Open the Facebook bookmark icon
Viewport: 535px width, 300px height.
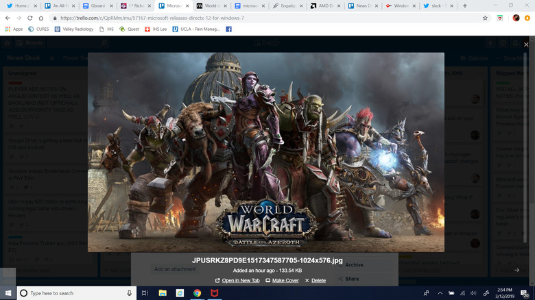pos(228,29)
